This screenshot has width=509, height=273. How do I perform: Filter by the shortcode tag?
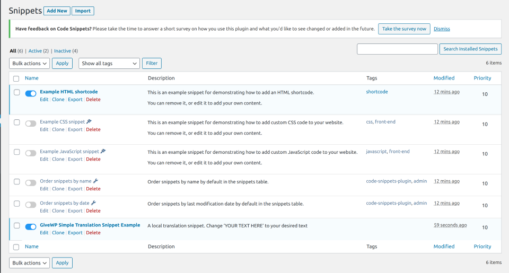click(377, 92)
